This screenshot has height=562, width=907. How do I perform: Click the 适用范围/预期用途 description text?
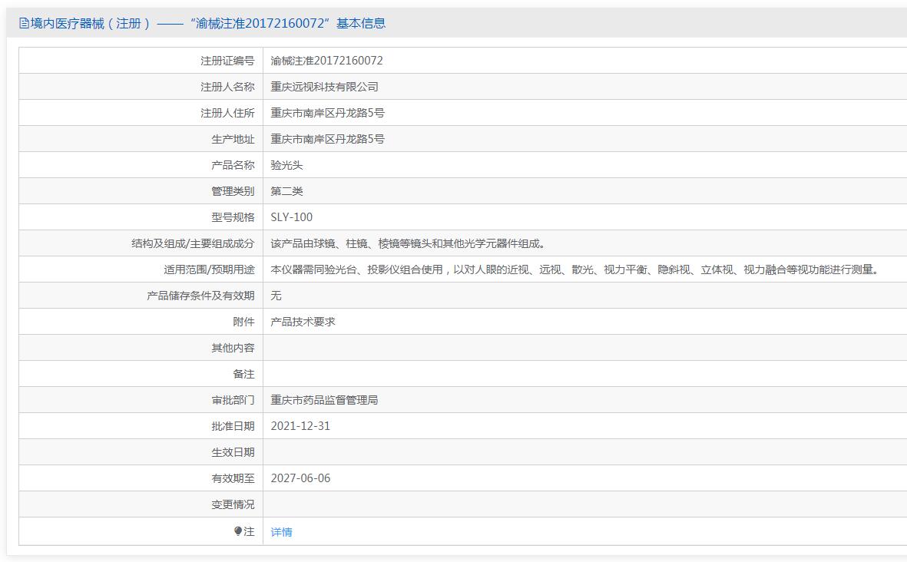(574, 269)
